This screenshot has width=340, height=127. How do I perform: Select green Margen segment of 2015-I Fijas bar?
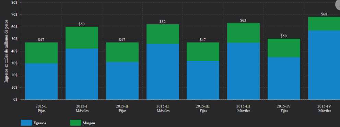(42, 53)
